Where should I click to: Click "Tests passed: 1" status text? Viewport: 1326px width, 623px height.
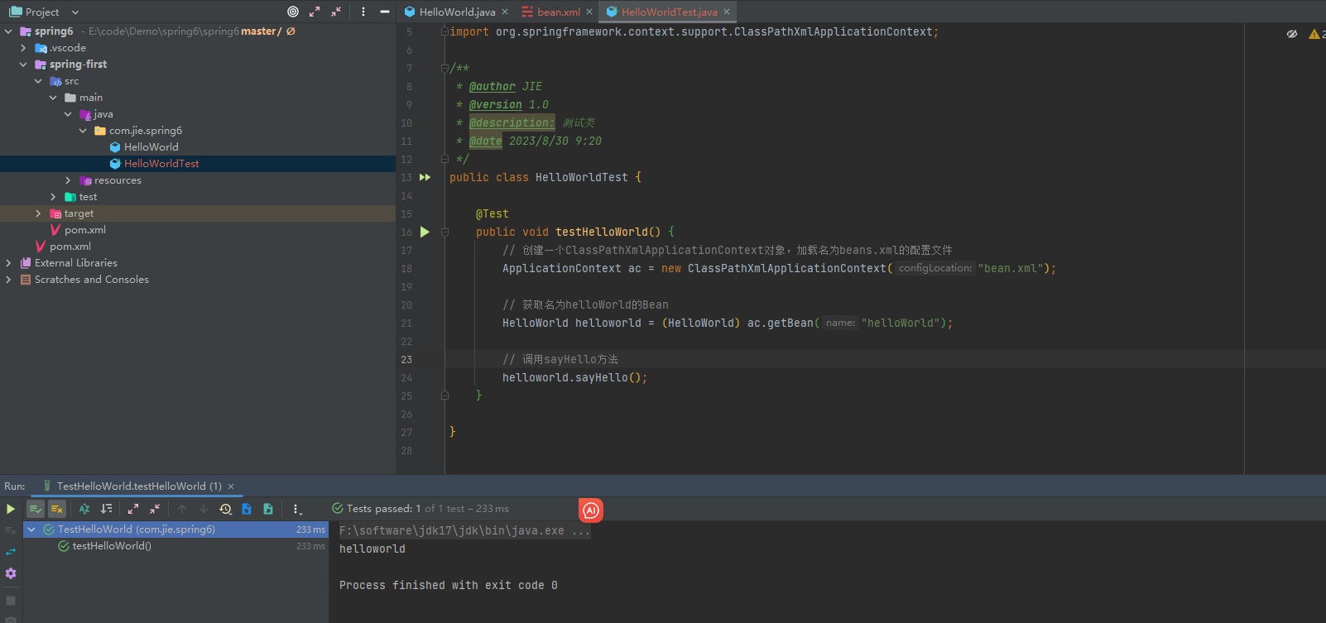coord(384,509)
